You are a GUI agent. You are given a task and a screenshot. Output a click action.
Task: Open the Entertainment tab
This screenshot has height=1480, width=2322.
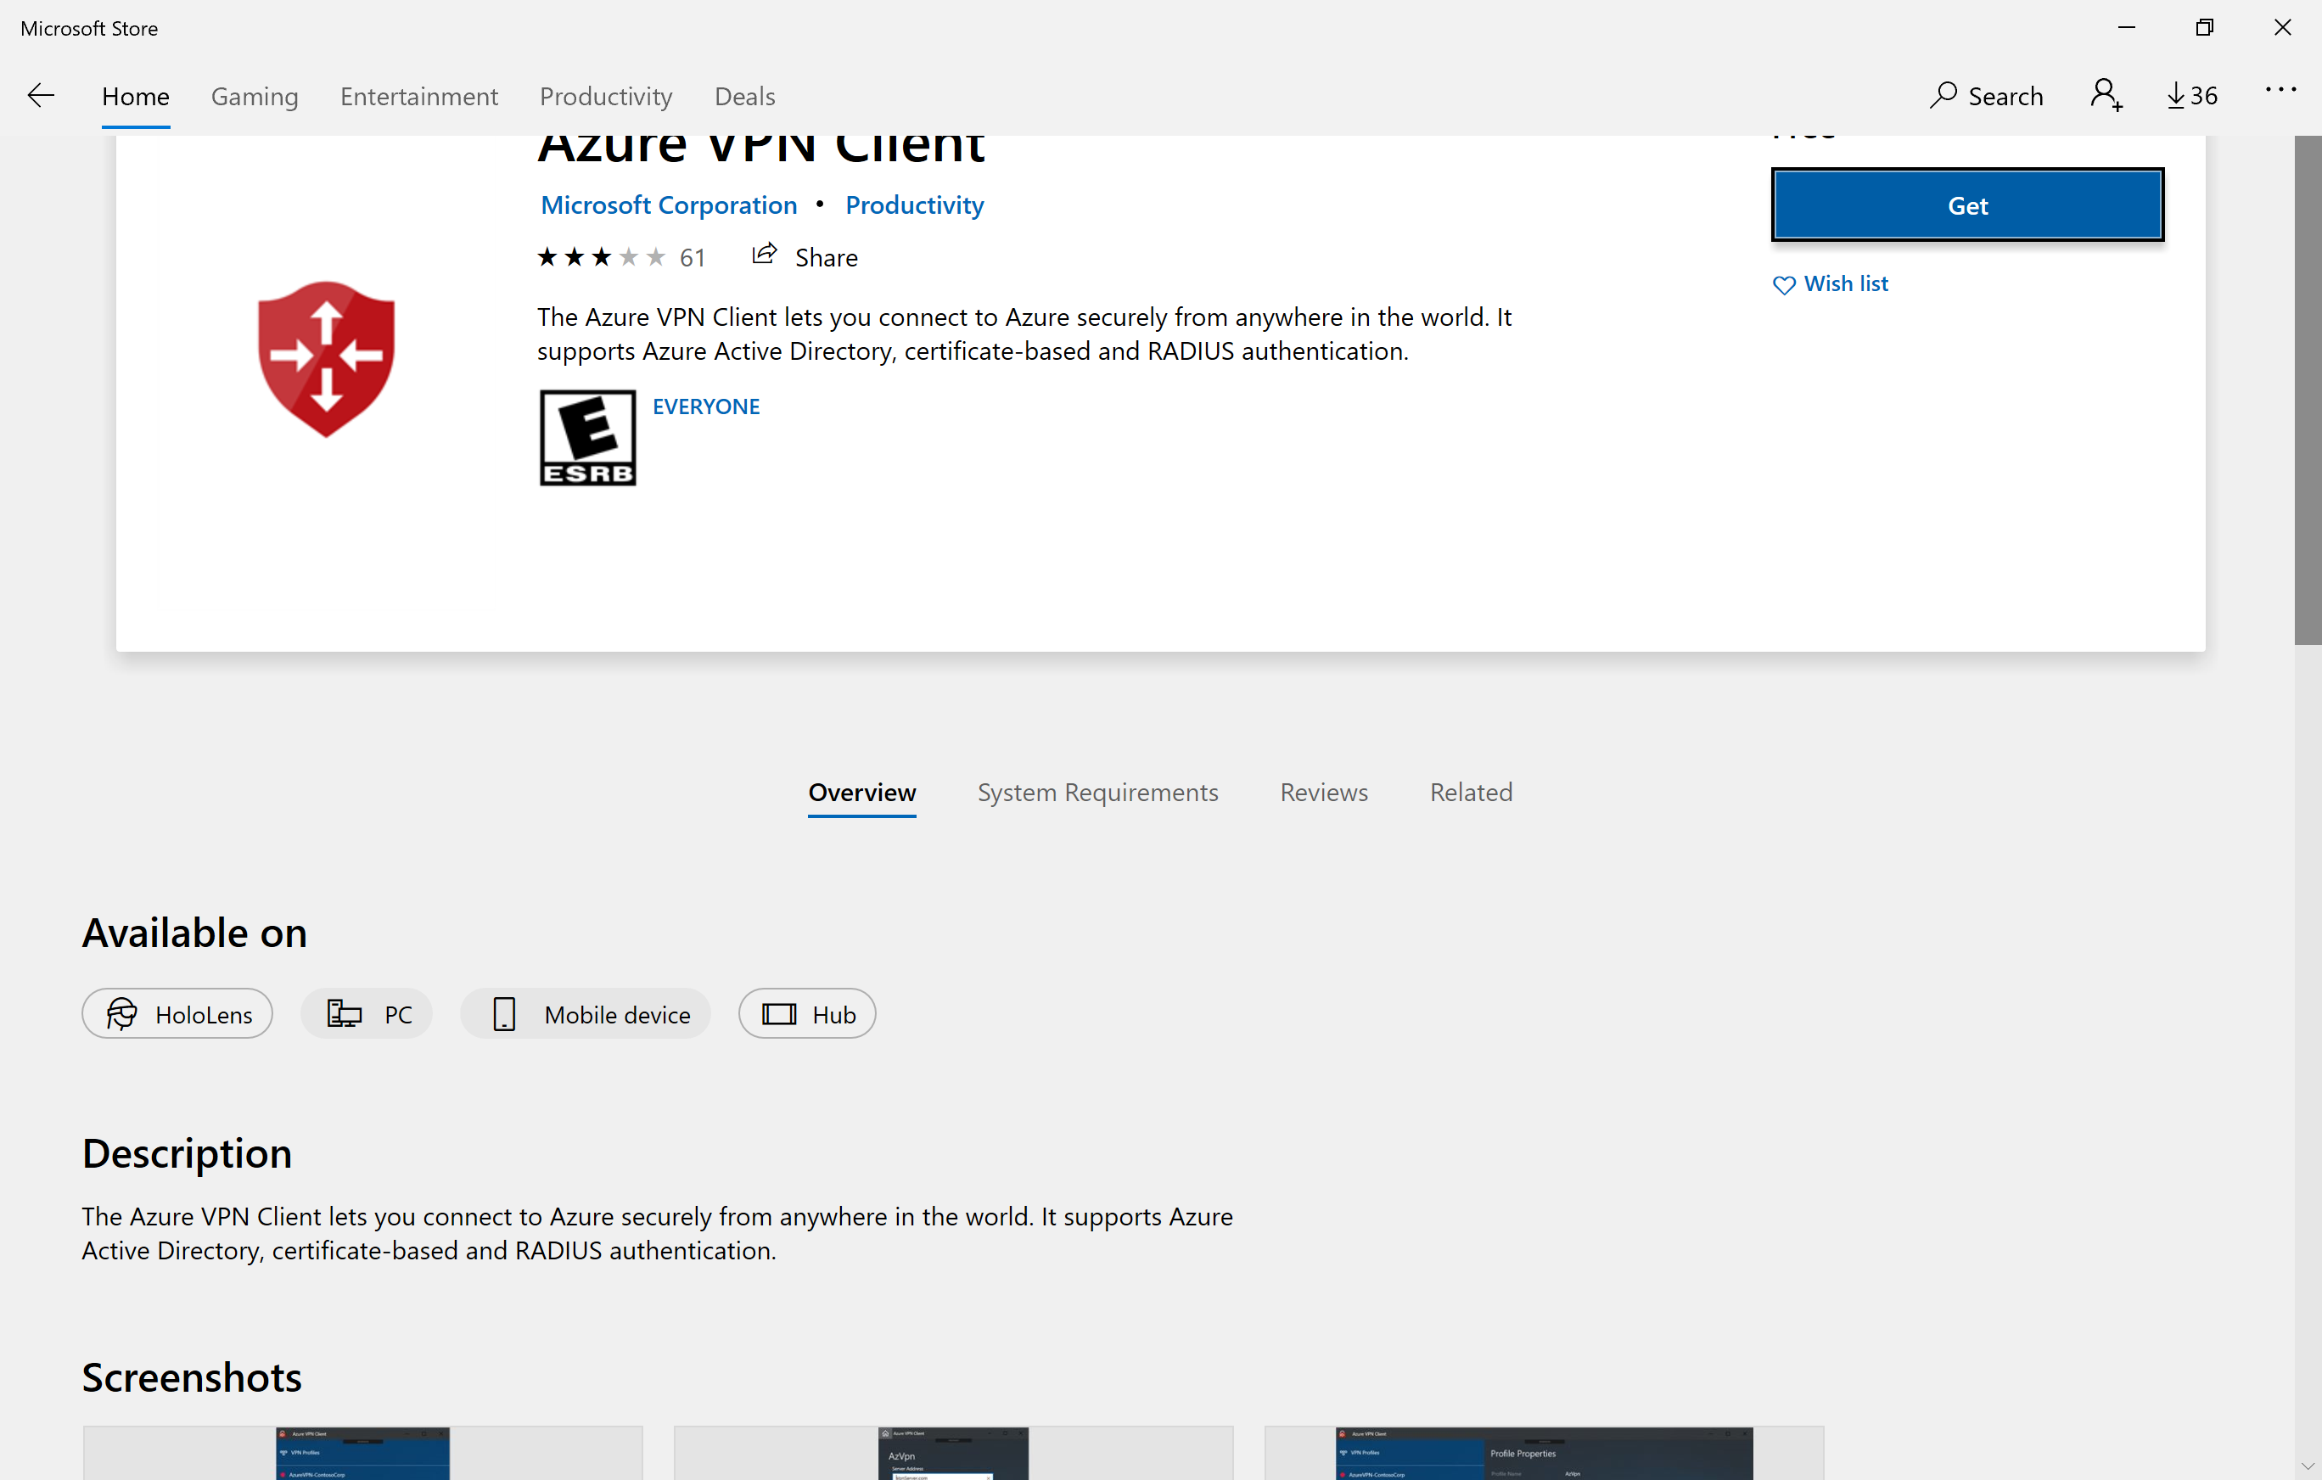pyautogui.click(x=418, y=97)
